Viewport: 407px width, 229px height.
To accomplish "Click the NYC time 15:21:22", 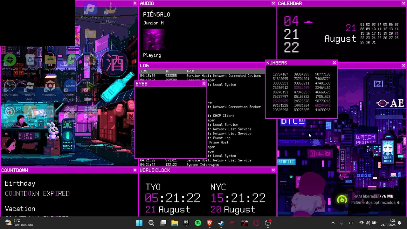I will click(238, 198).
